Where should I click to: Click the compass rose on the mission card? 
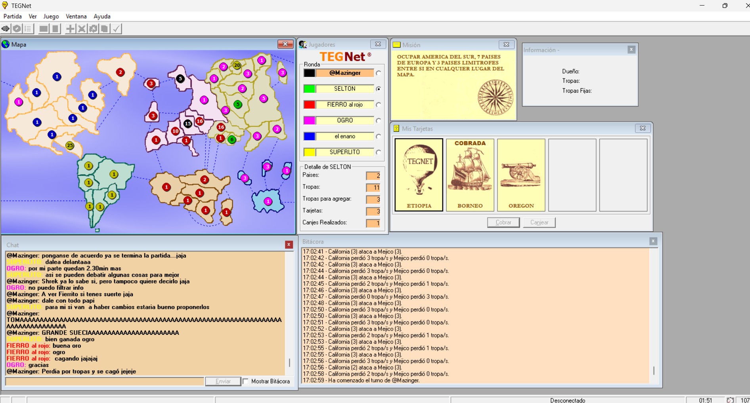tap(495, 97)
